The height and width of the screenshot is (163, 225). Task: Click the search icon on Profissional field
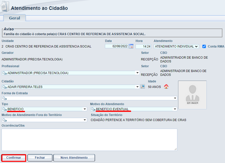(4, 73)
